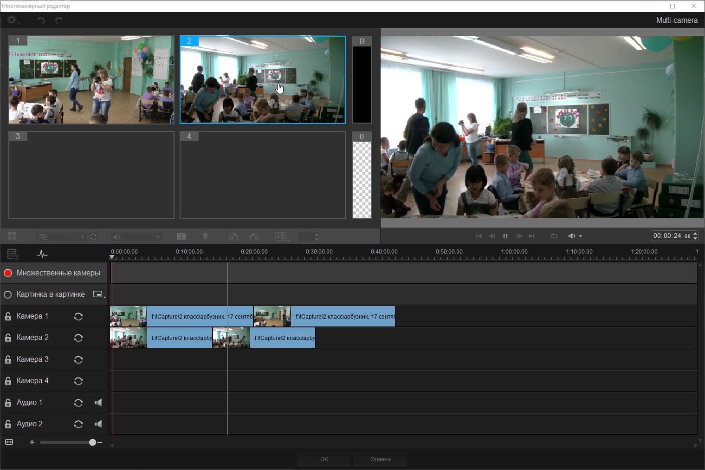Open picture-in-picture position dropdown

coord(98,294)
